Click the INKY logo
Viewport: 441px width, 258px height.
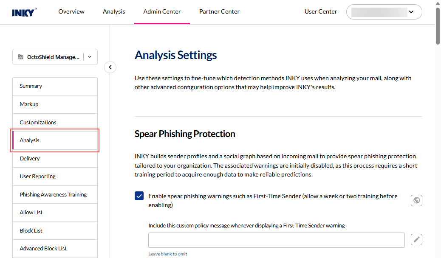(24, 12)
